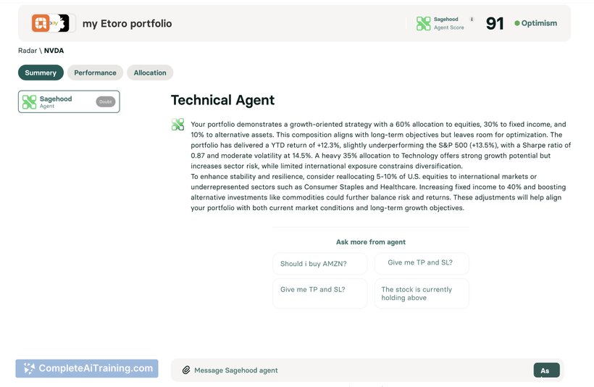Click the Optimism status indicator
This screenshot has width=594, height=387.
point(535,23)
